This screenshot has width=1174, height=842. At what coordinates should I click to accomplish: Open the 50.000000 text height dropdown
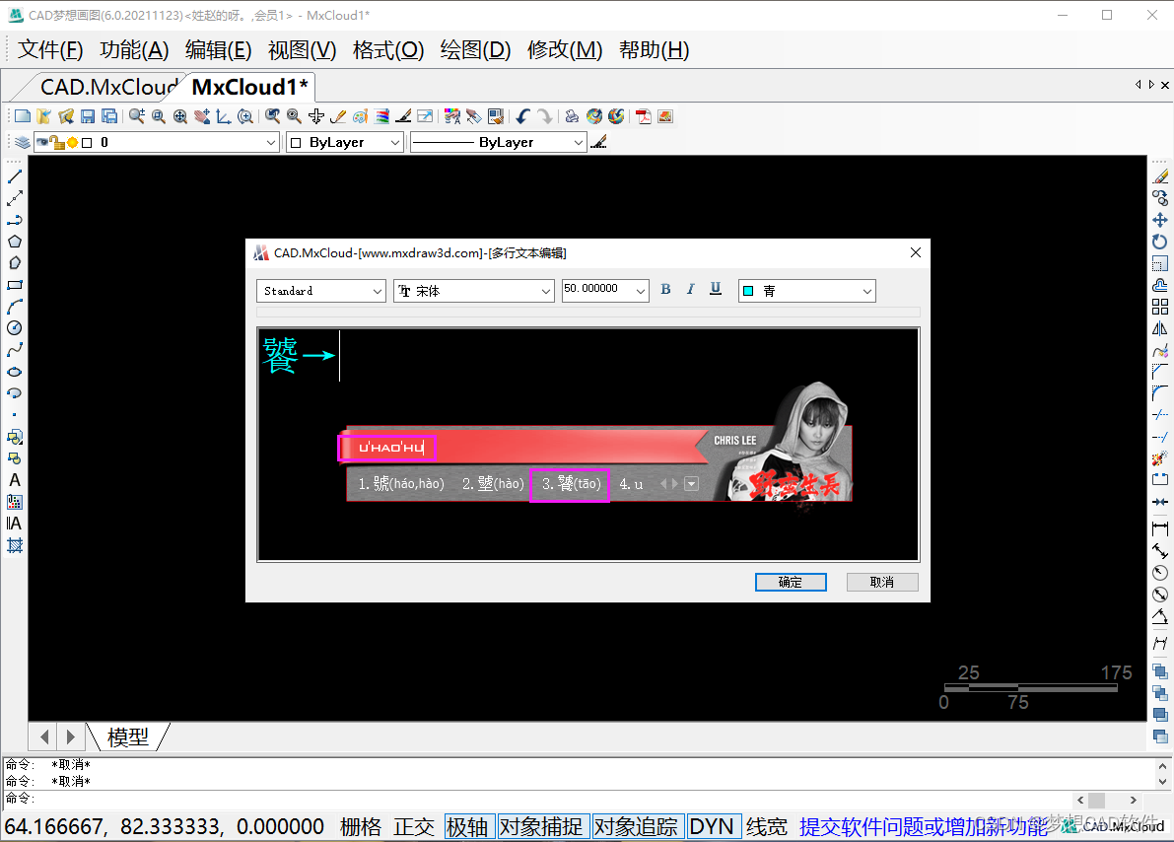pos(605,291)
